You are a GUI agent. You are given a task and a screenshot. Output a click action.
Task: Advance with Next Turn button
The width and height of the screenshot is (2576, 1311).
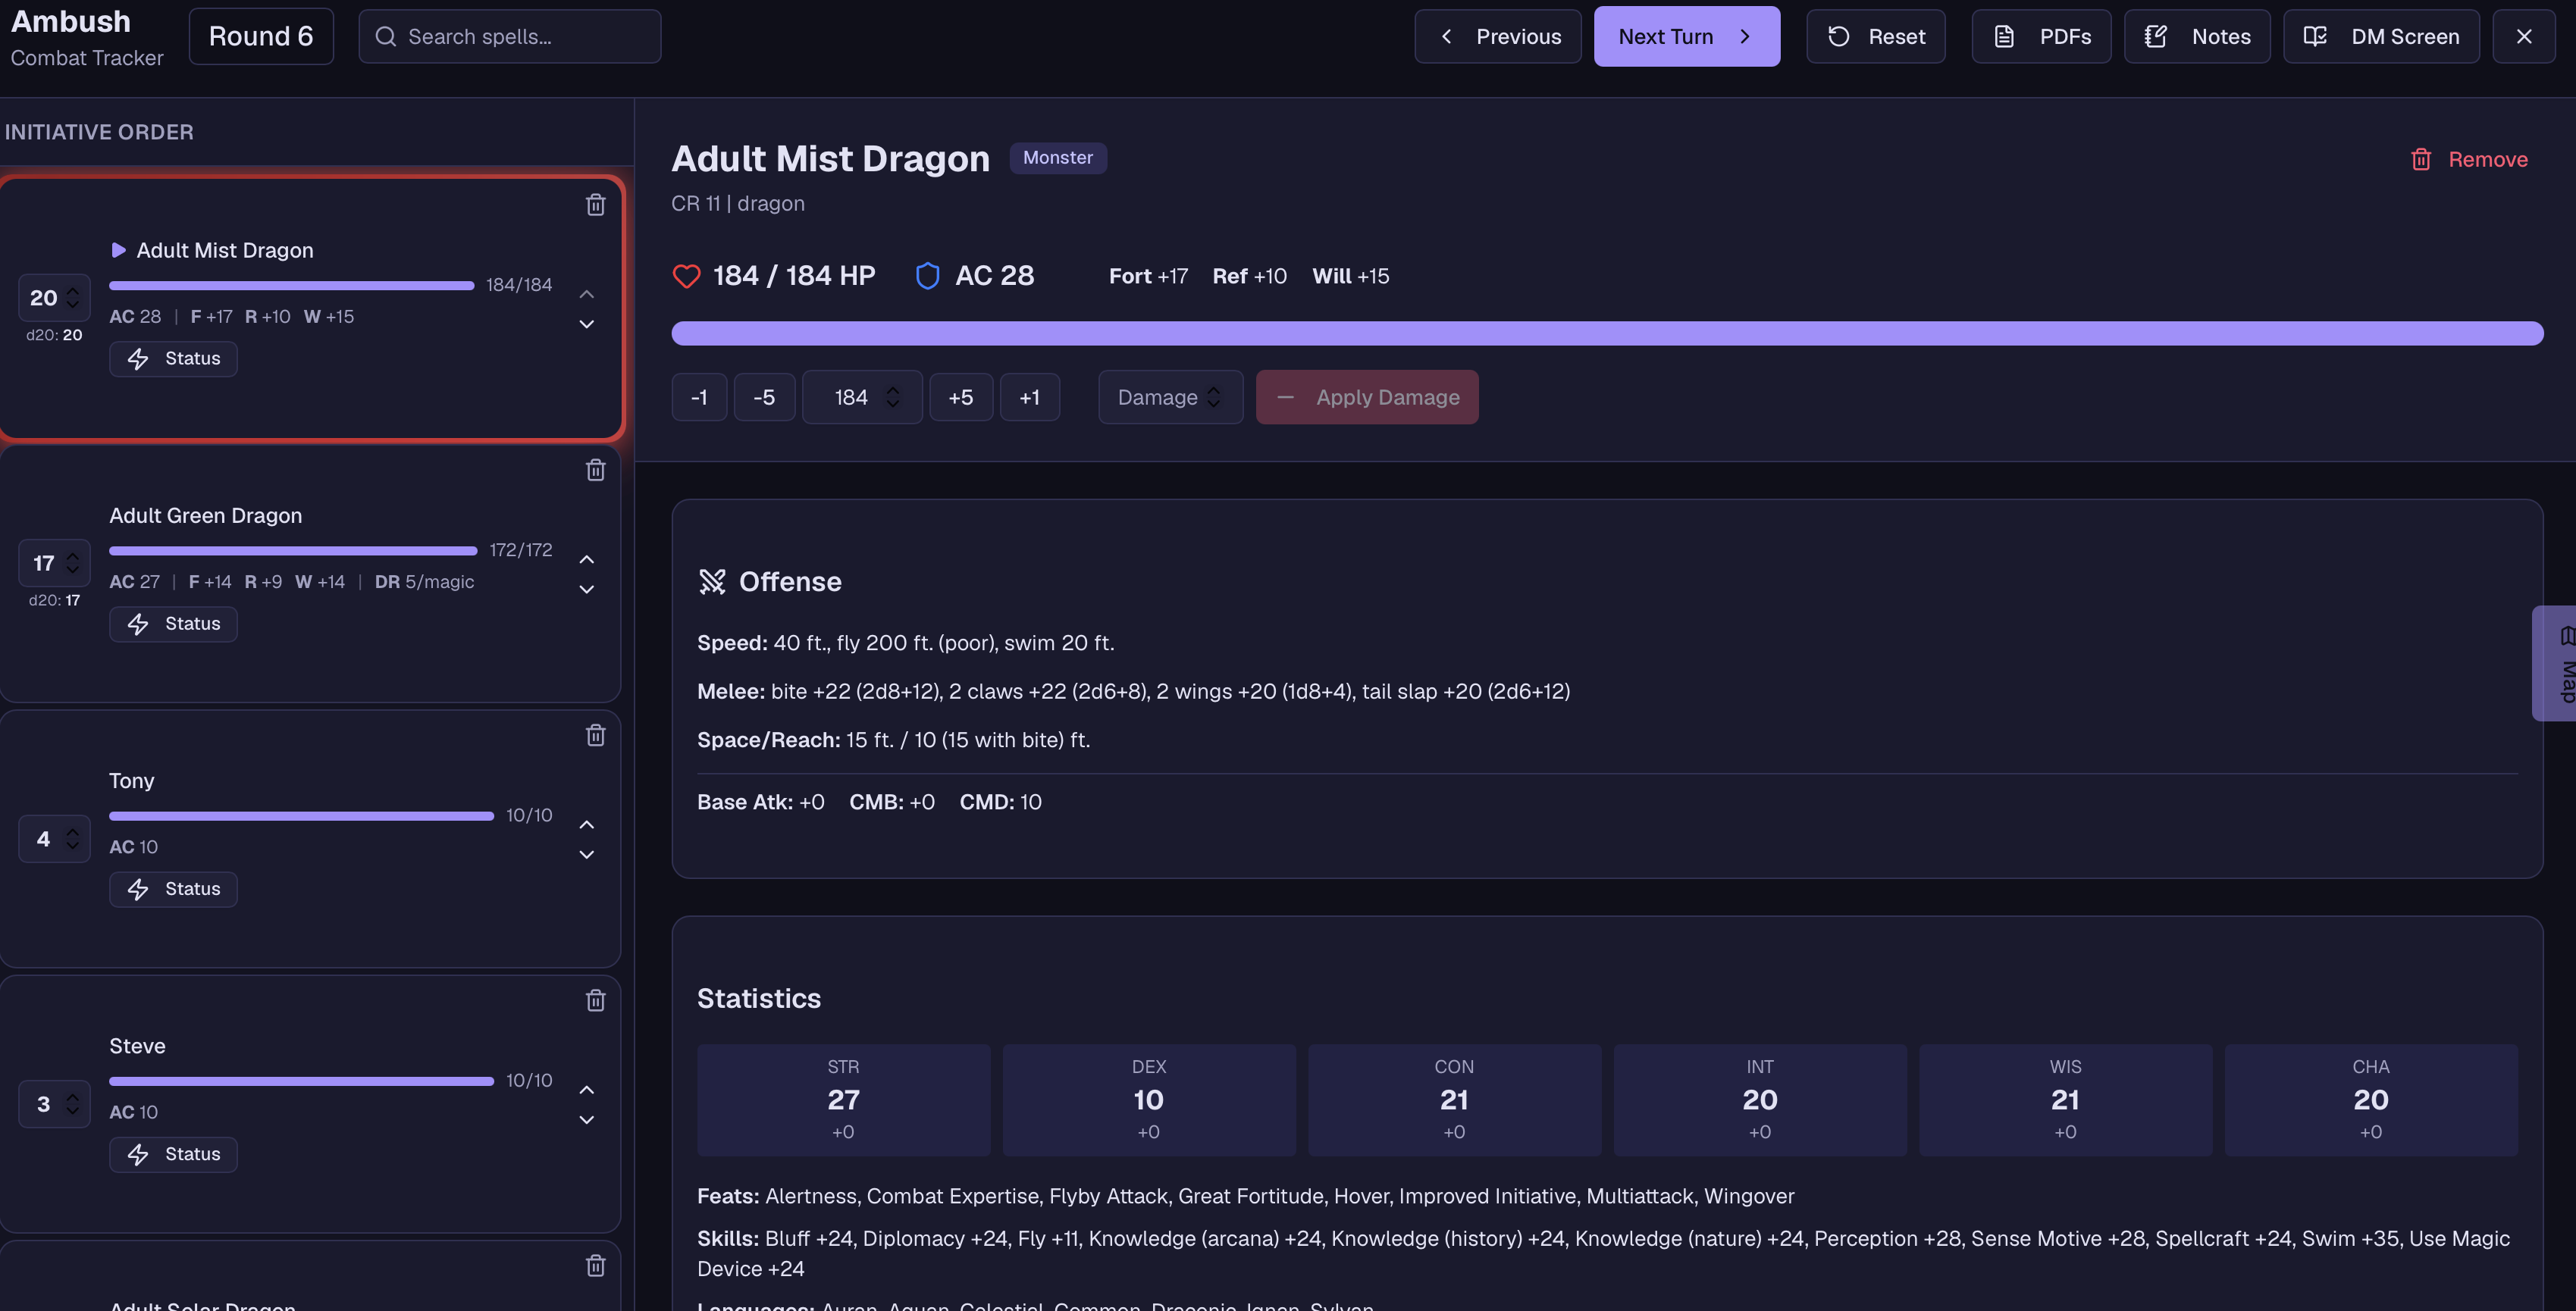(x=1686, y=37)
